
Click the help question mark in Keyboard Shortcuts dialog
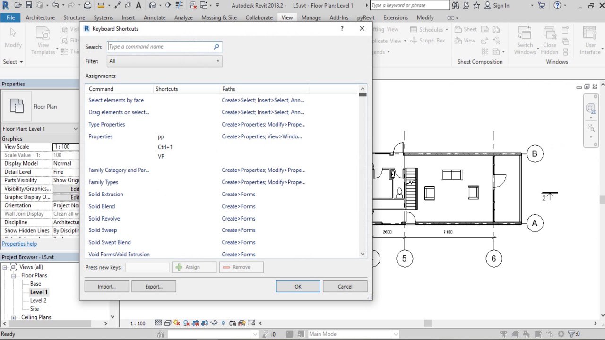tap(342, 28)
